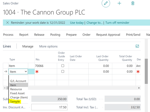Click the No. field on the new line
150x112 pixels.
coord(46,72)
